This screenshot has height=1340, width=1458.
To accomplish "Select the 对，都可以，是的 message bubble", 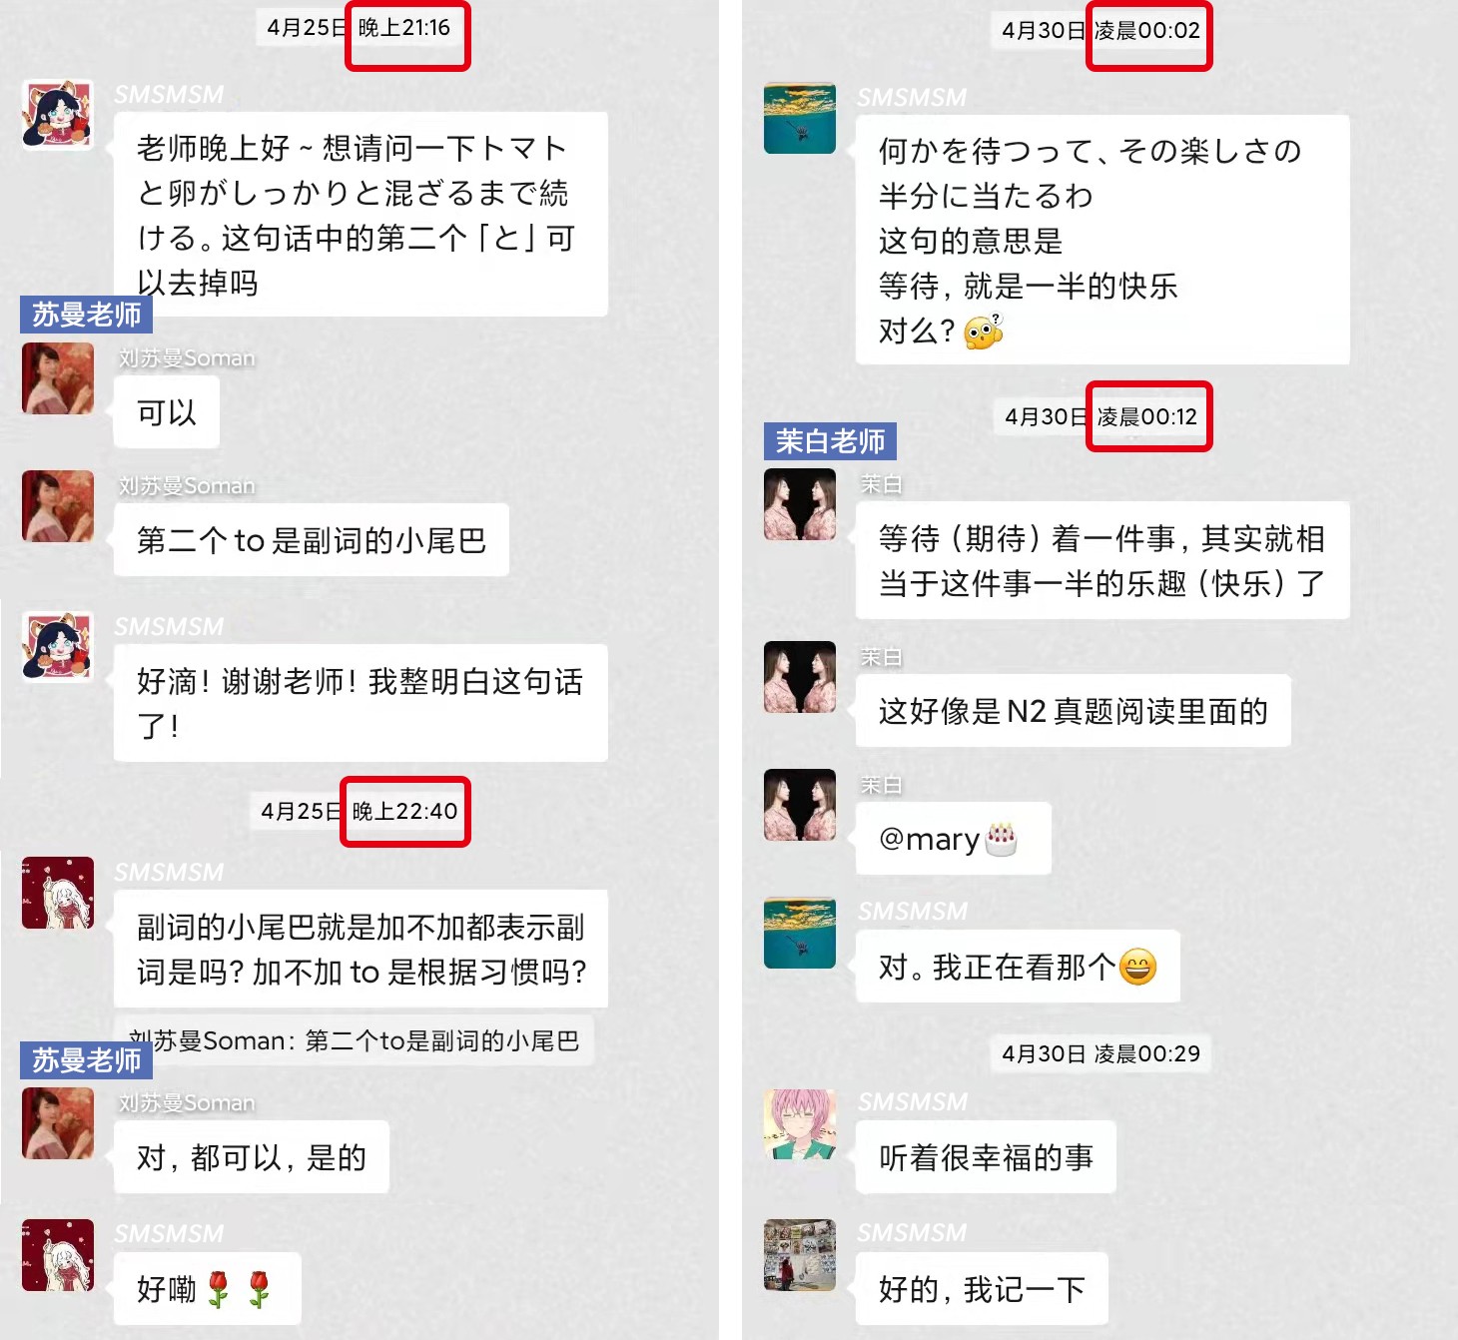I will (x=252, y=1157).
